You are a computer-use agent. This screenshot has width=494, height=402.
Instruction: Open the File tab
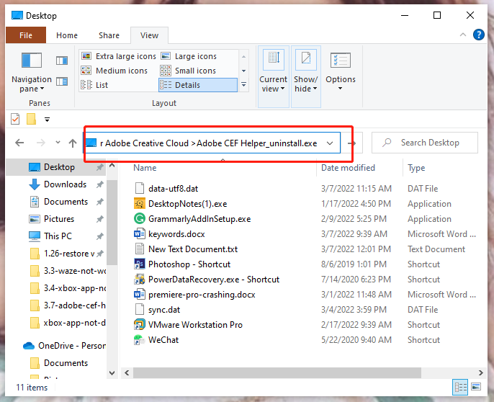26,35
